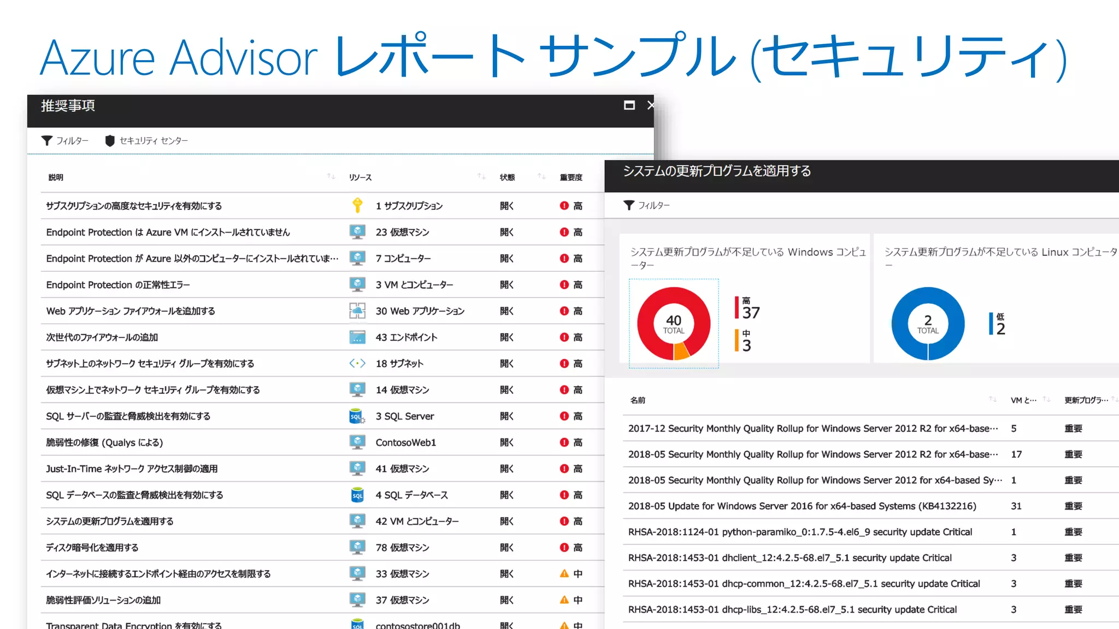Click VM icon beside 37 仮想マシン
Viewport: 1119px width, 629px height.
click(x=357, y=600)
